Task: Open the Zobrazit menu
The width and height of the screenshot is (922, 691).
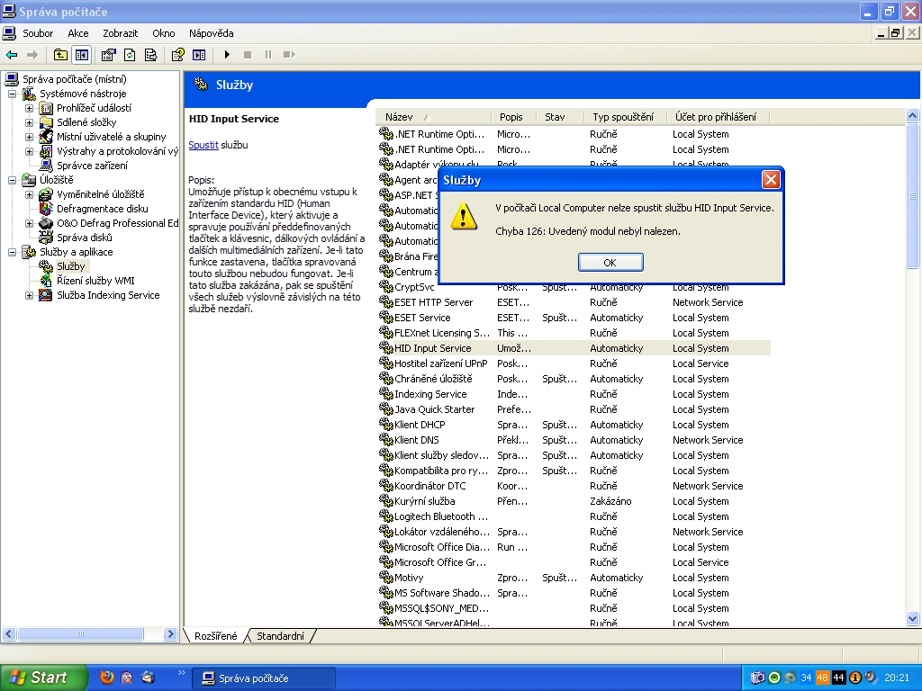Action: (120, 33)
